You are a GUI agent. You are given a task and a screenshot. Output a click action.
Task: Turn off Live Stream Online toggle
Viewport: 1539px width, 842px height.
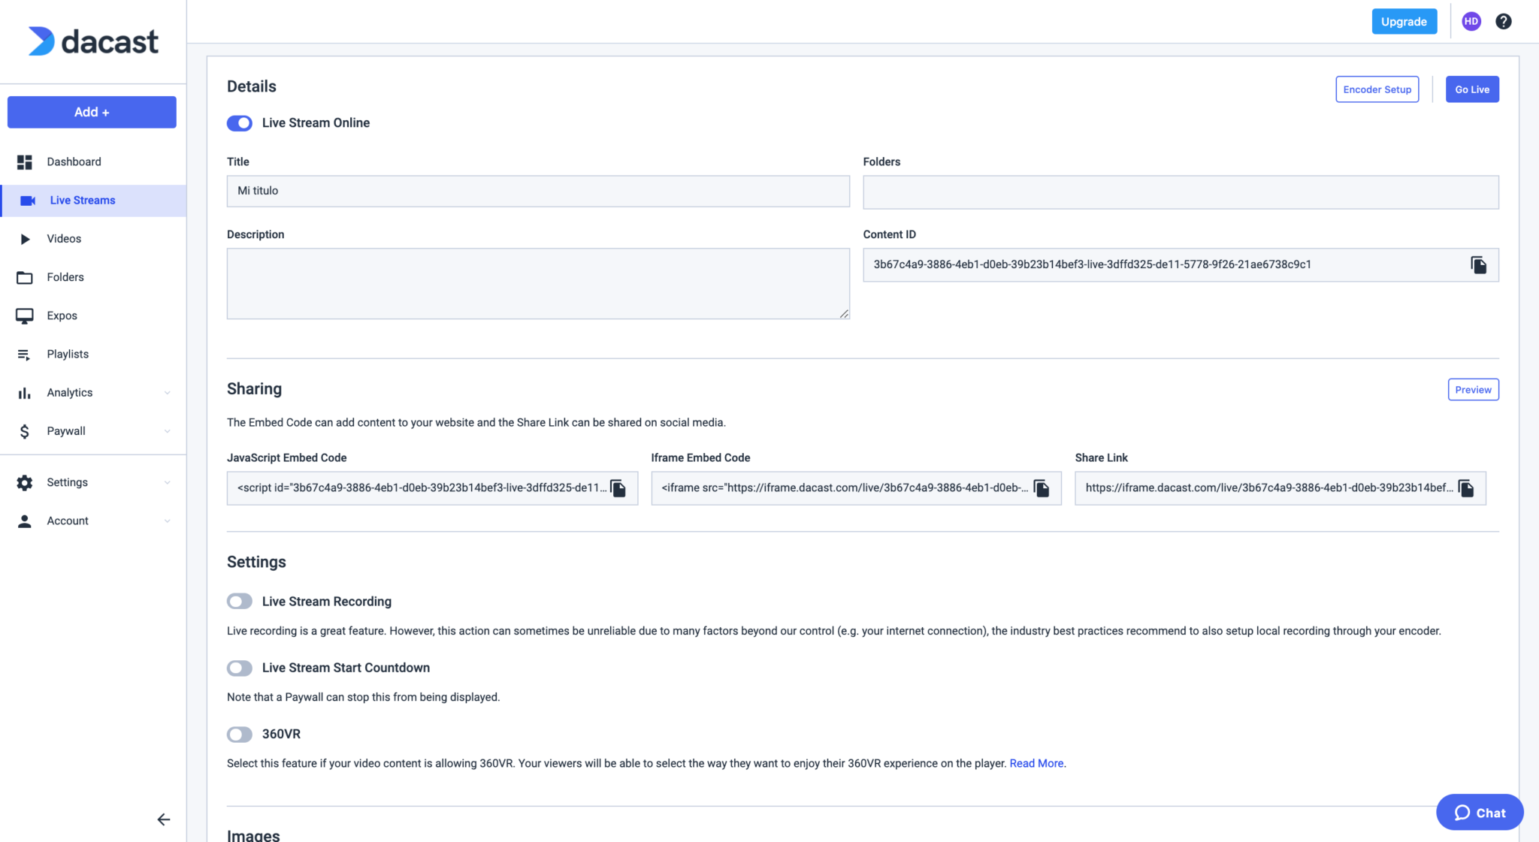tap(240, 123)
